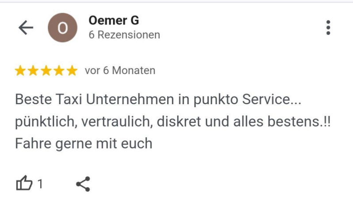
Task: Click the 'vor 6 Monaten' timestamp
Action: (120, 71)
